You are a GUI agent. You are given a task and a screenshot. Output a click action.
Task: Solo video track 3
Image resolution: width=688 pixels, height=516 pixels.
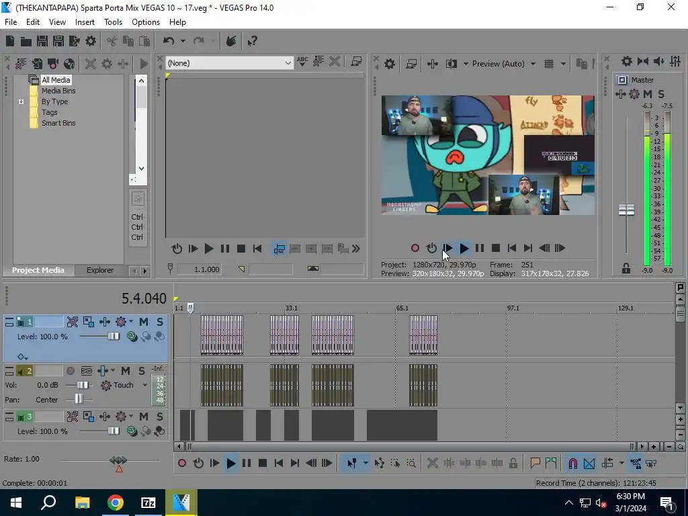160,417
